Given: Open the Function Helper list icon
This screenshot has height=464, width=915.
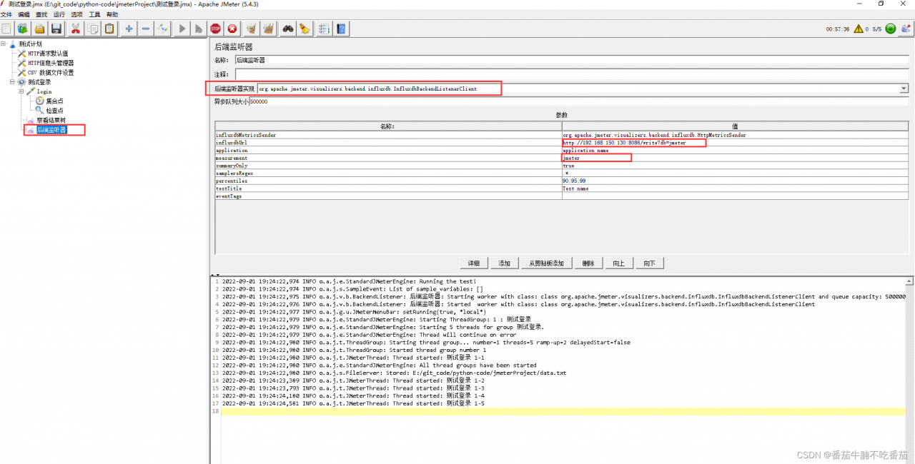Looking at the screenshot, I should 324,29.
